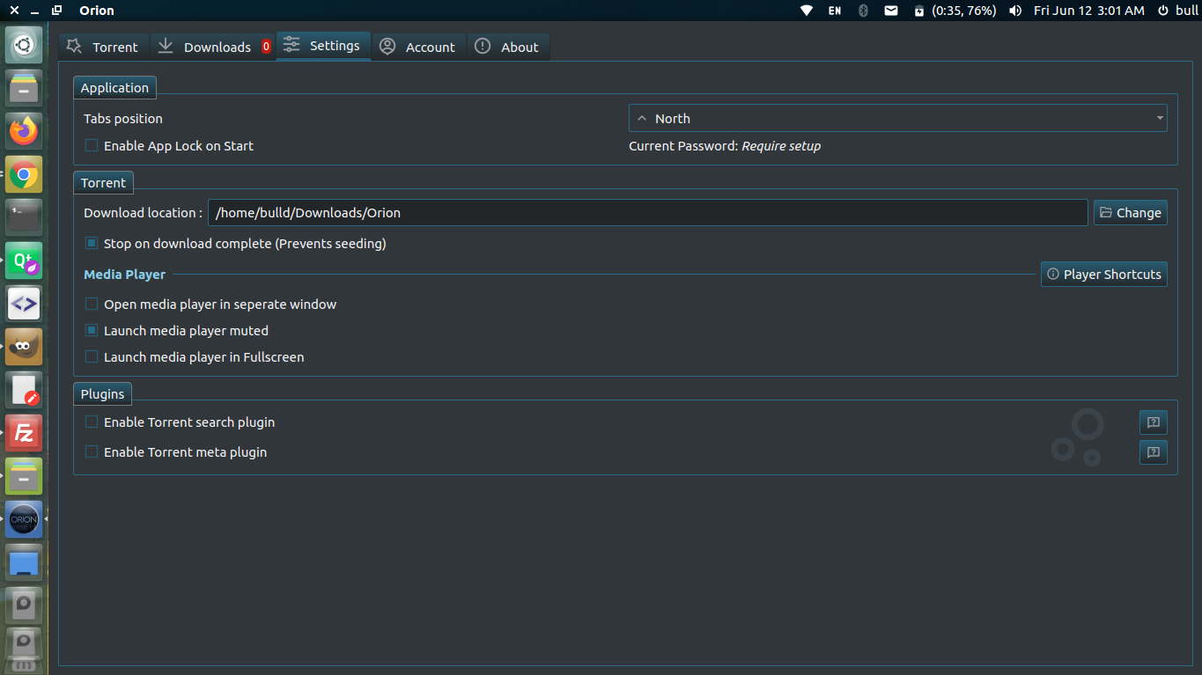Open Torrent search plugin settings icon
Image resolution: width=1202 pixels, height=675 pixels.
[1153, 422]
